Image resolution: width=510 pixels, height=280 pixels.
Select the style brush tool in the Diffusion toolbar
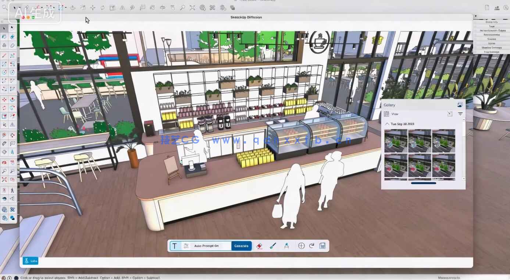(x=272, y=245)
